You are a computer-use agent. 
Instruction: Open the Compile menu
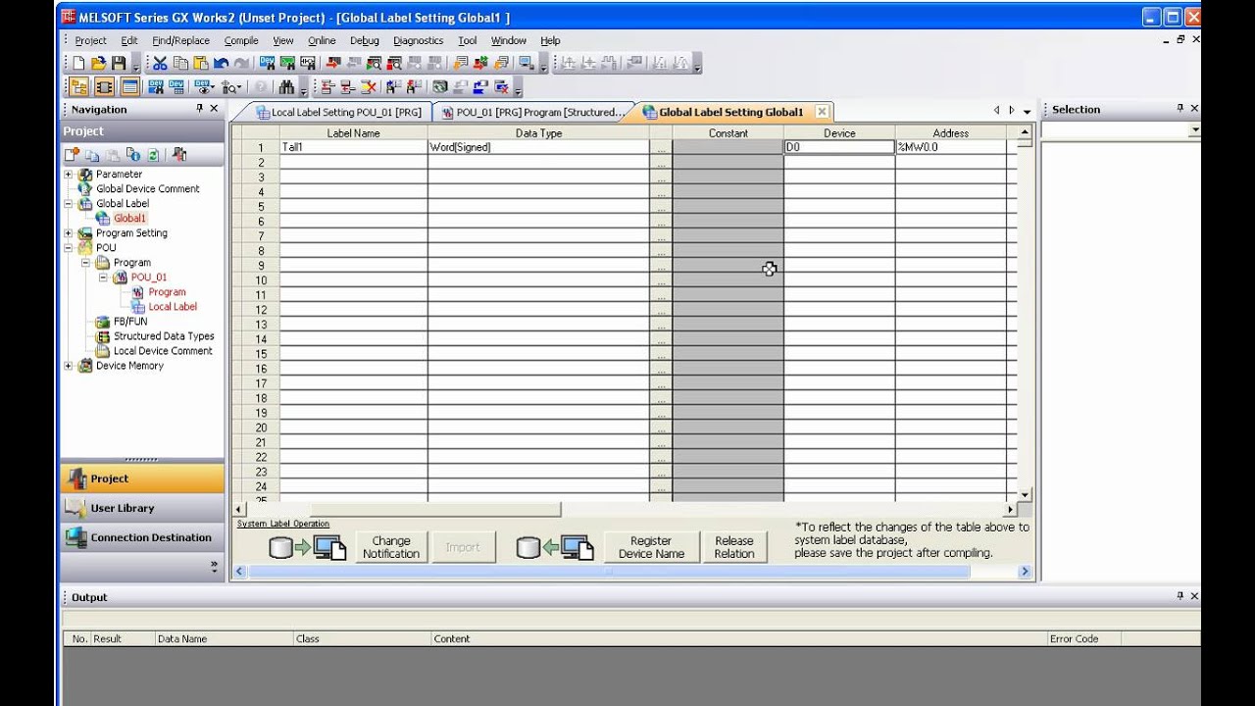241,40
